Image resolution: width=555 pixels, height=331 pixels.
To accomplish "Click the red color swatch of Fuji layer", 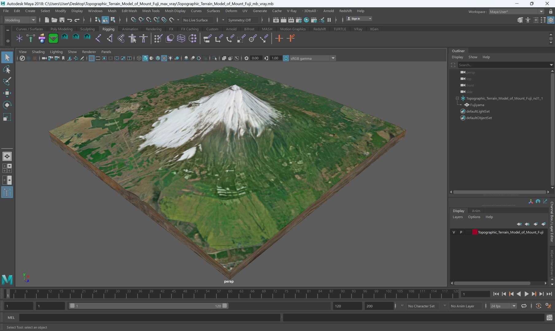I will coord(475,232).
